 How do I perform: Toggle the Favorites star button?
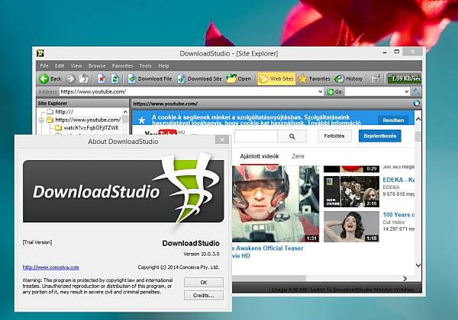pyautogui.click(x=314, y=78)
